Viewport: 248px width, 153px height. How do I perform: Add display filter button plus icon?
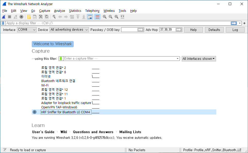click(244, 23)
